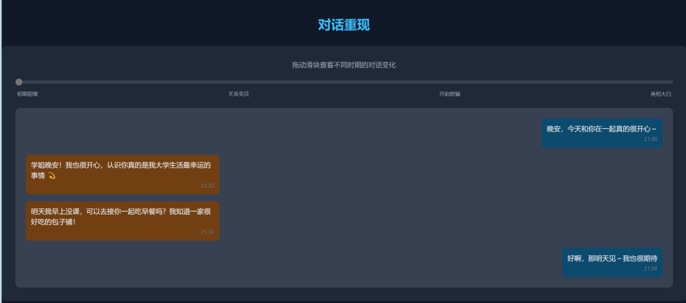The height and width of the screenshot is (303, 686).
Task: Click the slider label 真相大白
Action: [661, 94]
